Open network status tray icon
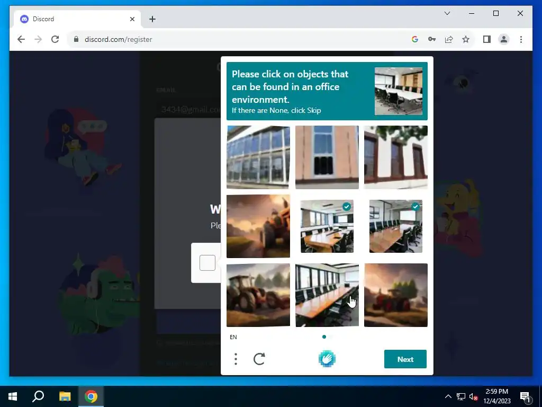 [x=461, y=396]
